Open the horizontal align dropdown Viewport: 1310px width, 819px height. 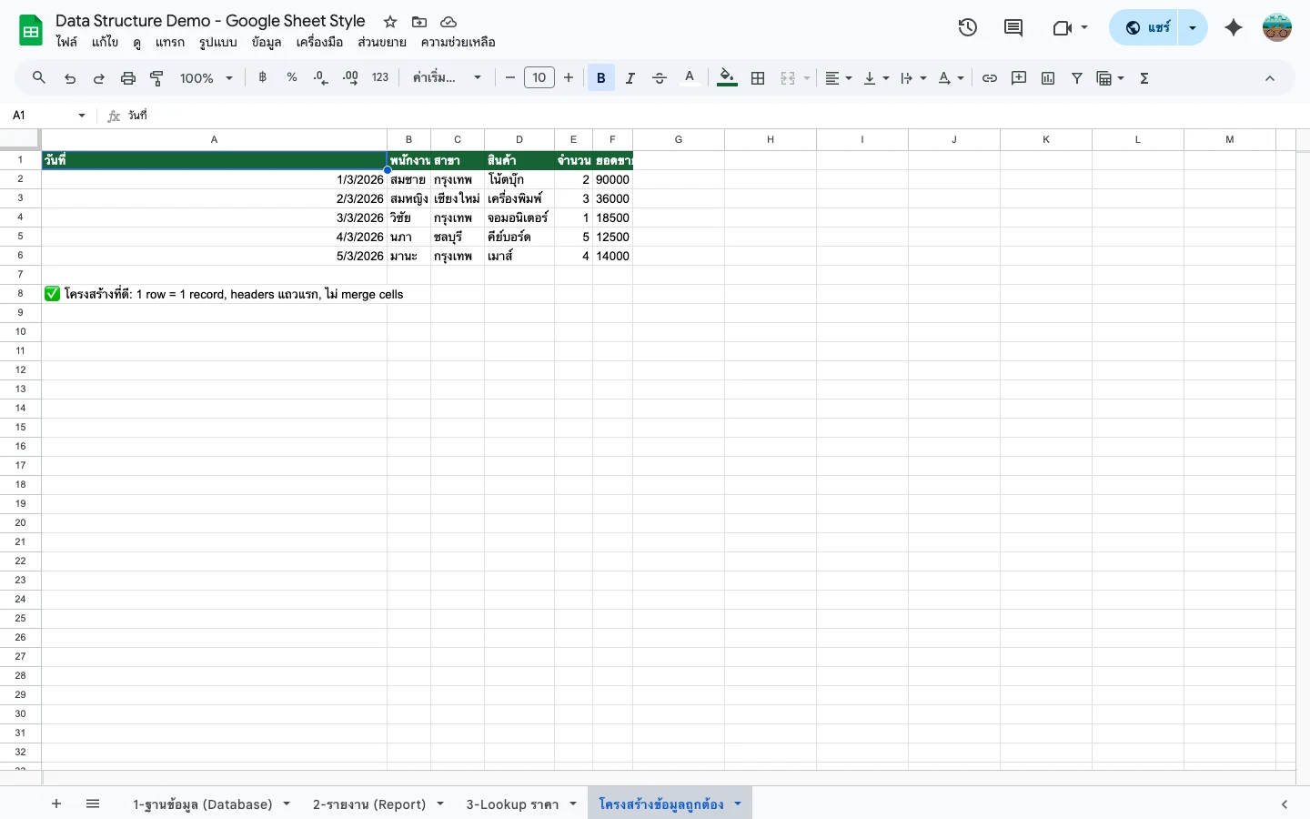[846, 77]
